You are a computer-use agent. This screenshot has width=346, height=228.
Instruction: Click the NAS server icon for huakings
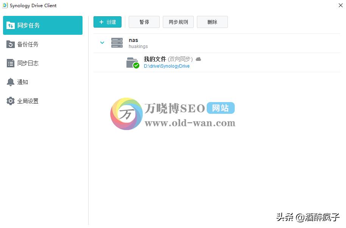117,42
